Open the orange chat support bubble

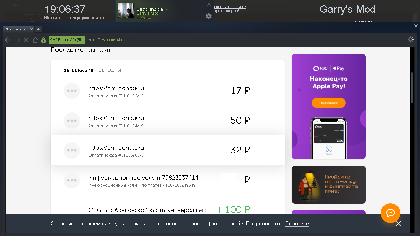tap(390, 213)
